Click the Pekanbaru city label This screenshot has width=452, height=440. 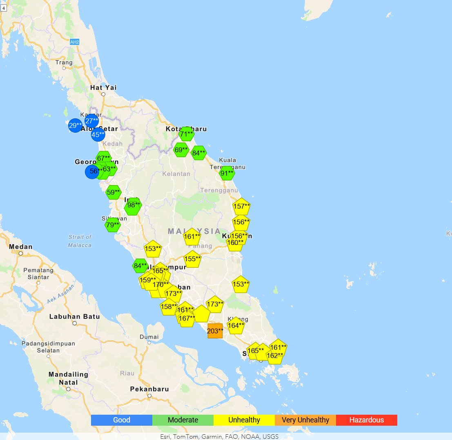click(149, 389)
